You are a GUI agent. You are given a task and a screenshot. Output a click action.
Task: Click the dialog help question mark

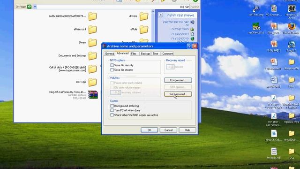pyautogui.click(x=189, y=46)
